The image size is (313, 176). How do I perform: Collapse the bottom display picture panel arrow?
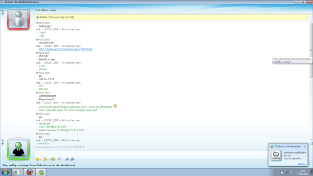[x=2, y=140]
